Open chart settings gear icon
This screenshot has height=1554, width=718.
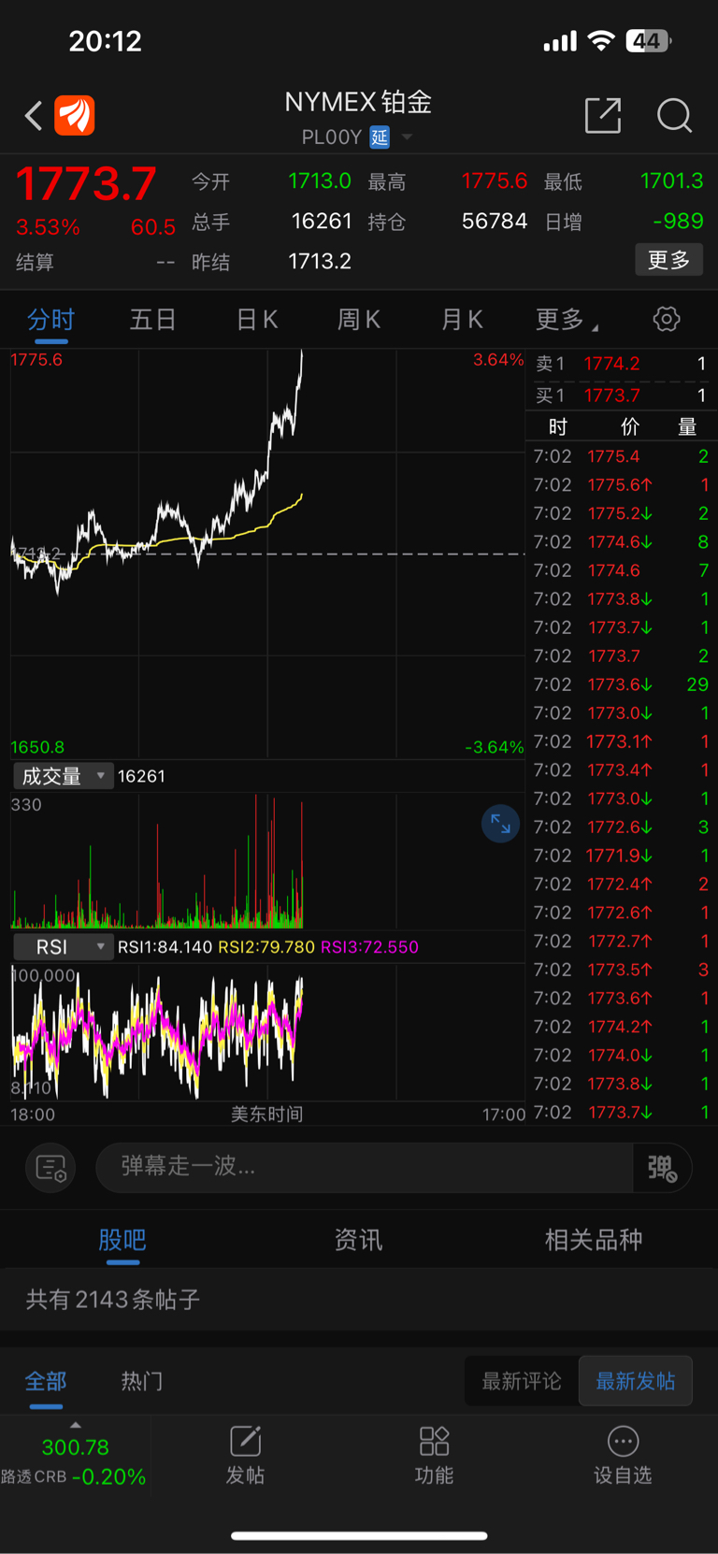(x=667, y=320)
